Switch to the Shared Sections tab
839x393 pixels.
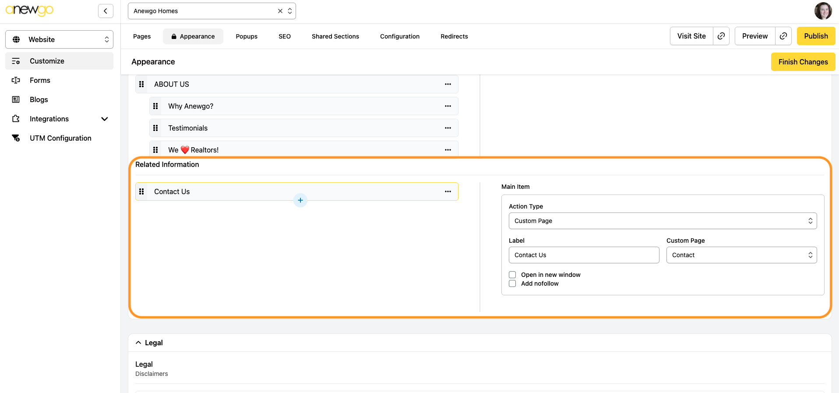335,36
